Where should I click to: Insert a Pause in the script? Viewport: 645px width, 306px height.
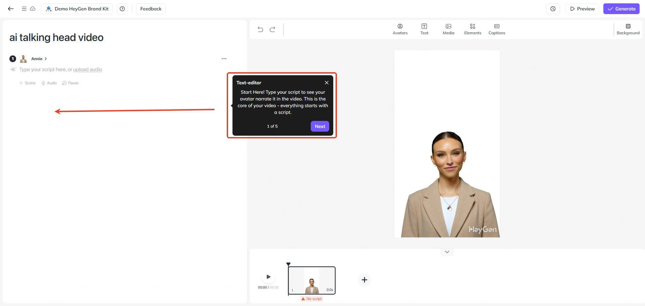pyautogui.click(x=70, y=83)
